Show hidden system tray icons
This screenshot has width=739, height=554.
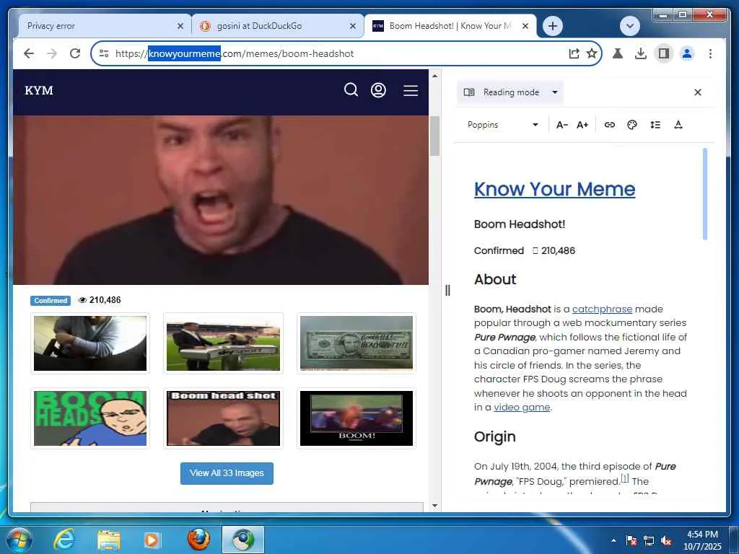click(613, 540)
